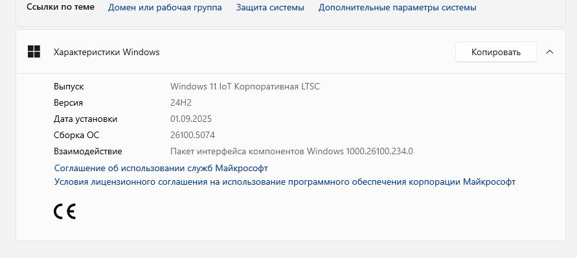Click the Ссылки по теме label
The image size is (577, 258).
coord(60,7)
